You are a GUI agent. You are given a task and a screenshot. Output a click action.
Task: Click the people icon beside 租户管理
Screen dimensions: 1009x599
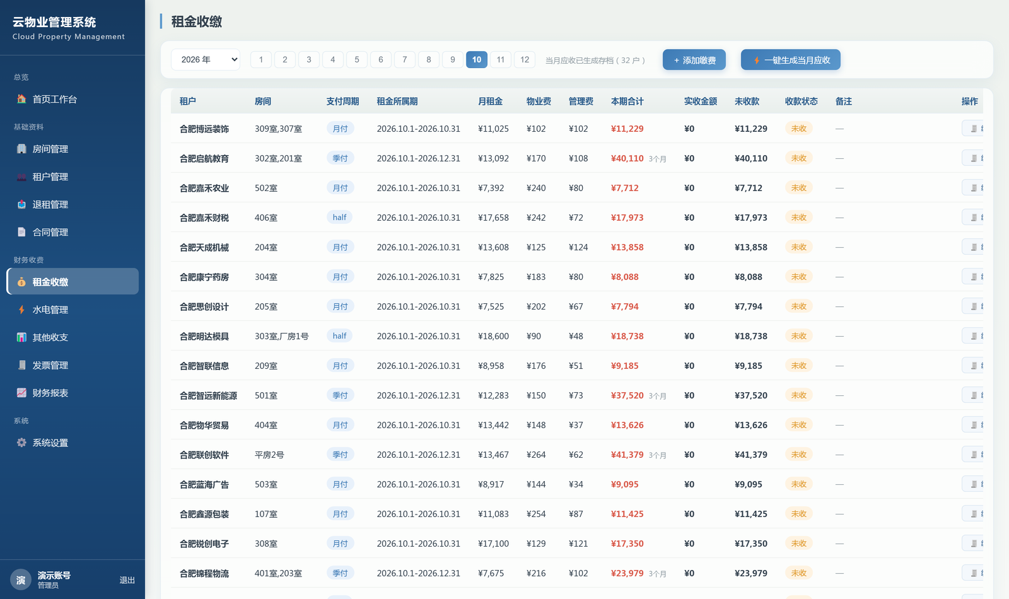pyautogui.click(x=21, y=177)
